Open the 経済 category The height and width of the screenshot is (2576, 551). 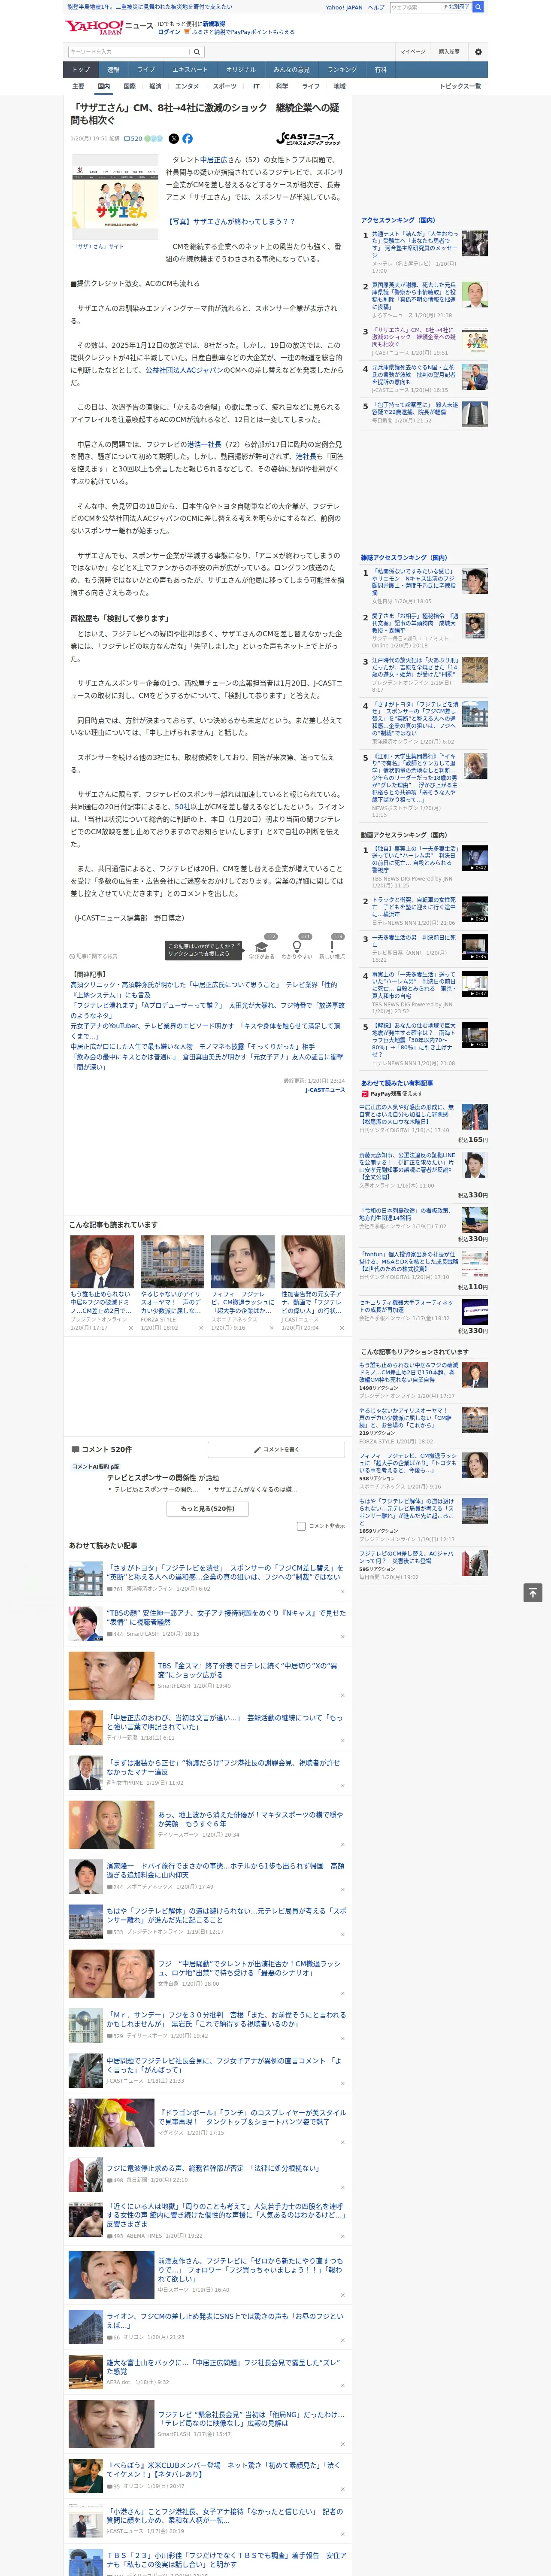[x=155, y=86]
